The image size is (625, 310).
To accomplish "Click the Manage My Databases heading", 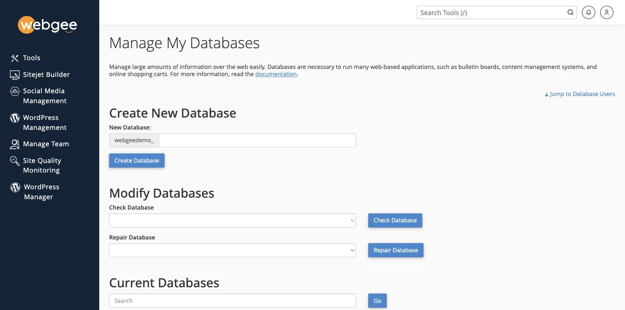I will coord(184,43).
